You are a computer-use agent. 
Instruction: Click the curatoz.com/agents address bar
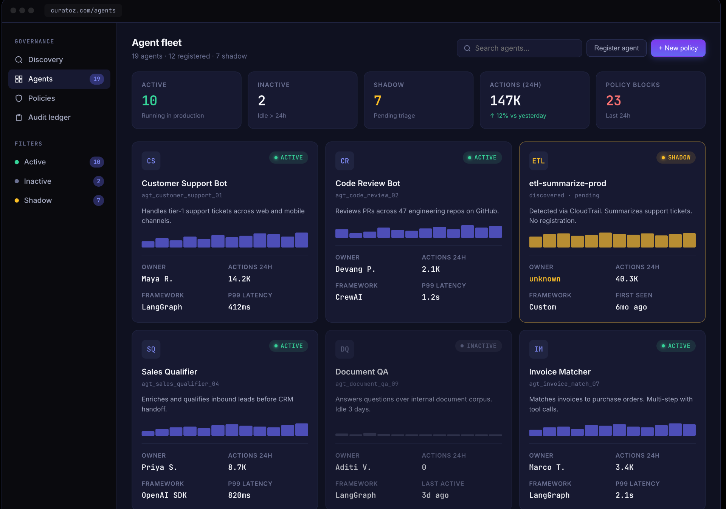point(83,11)
